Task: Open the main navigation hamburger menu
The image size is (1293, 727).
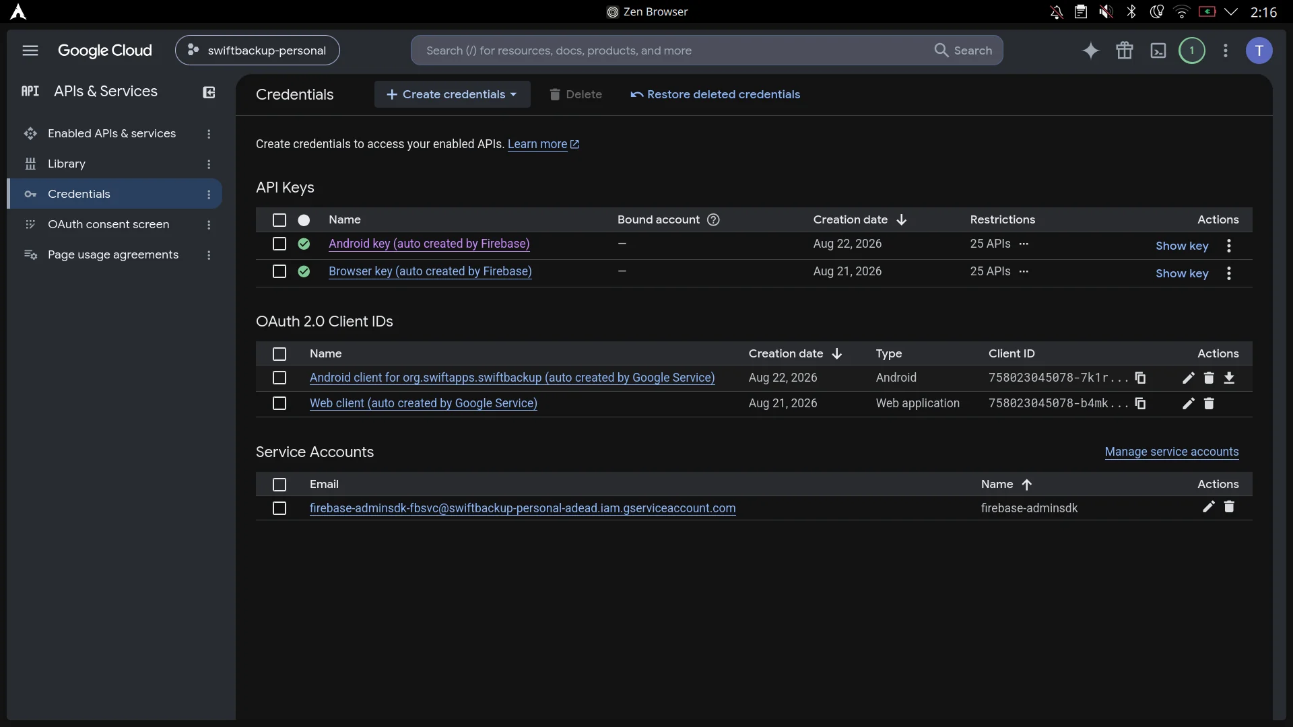Action: click(x=30, y=50)
